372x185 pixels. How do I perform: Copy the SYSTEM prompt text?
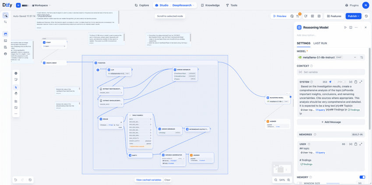[356, 82]
